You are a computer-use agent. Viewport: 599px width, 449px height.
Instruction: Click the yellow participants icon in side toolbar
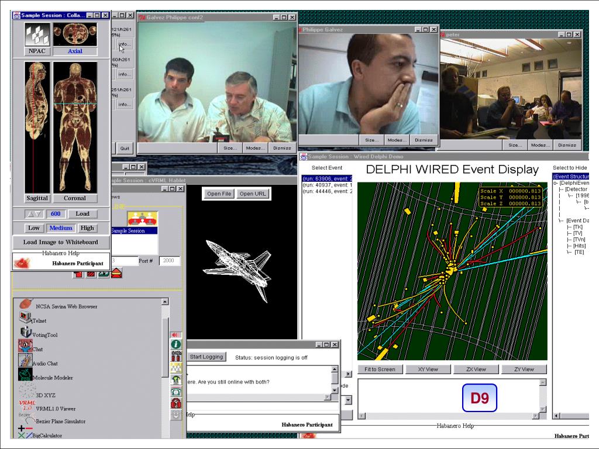(x=175, y=368)
